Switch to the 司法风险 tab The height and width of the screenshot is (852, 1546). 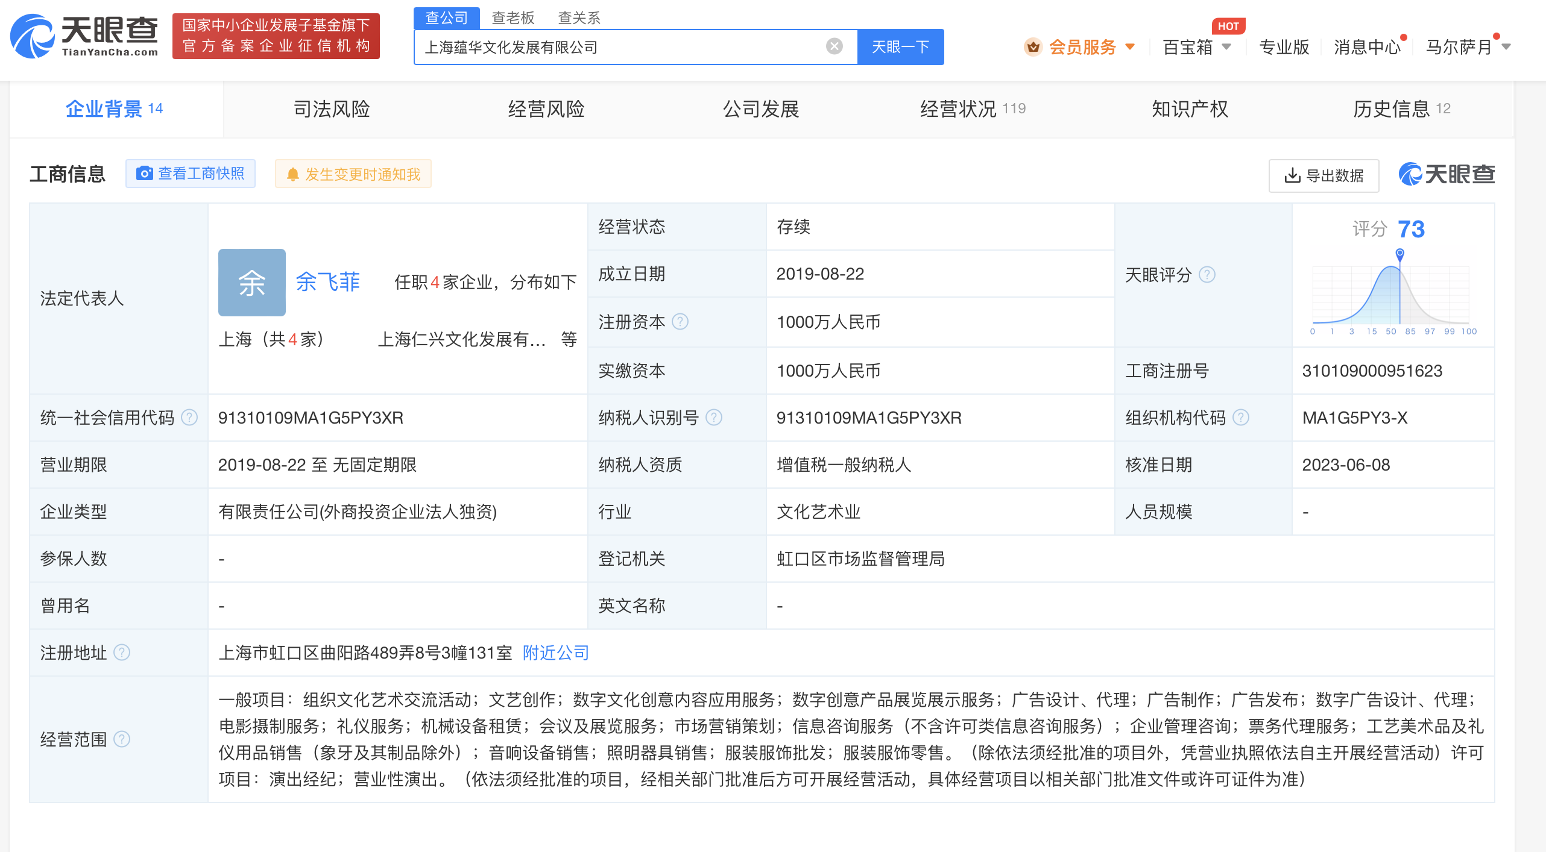click(331, 109)
